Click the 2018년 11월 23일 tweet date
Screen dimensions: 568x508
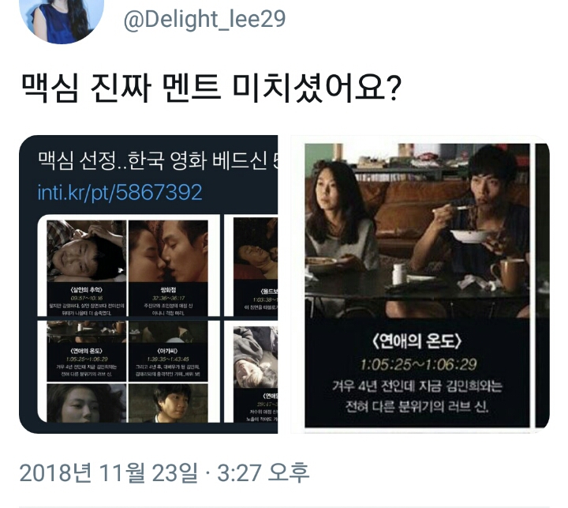click(109, 472)
